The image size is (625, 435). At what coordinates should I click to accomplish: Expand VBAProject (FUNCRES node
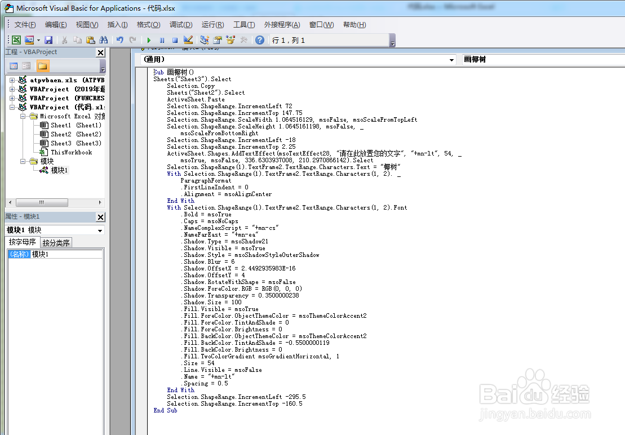tap(12, 98)
